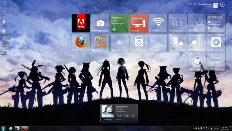Click the Synchrogazer song title
The width and height of the screenshot is (232, 131).
point(122,107)
